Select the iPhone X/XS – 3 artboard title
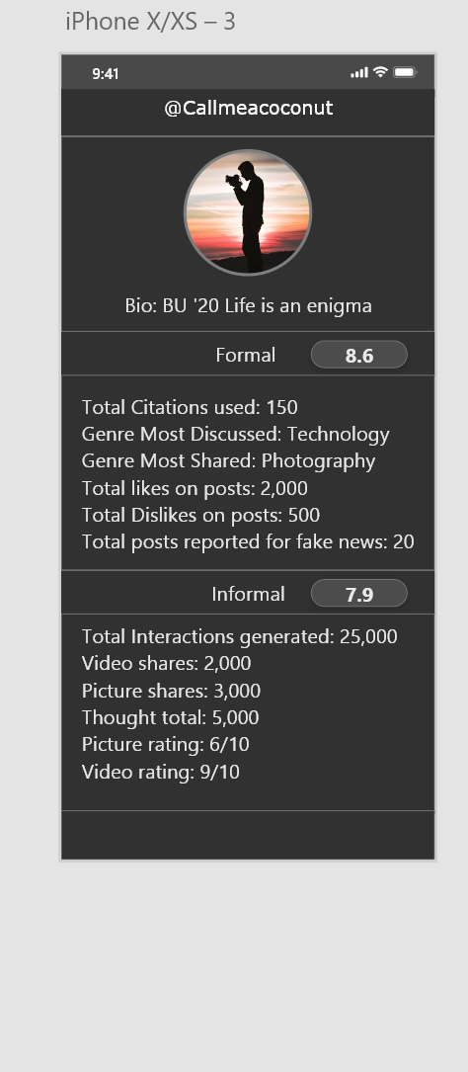 tap(150, 22)
